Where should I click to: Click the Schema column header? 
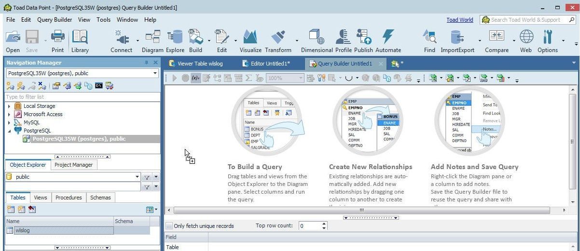[131, 221]
